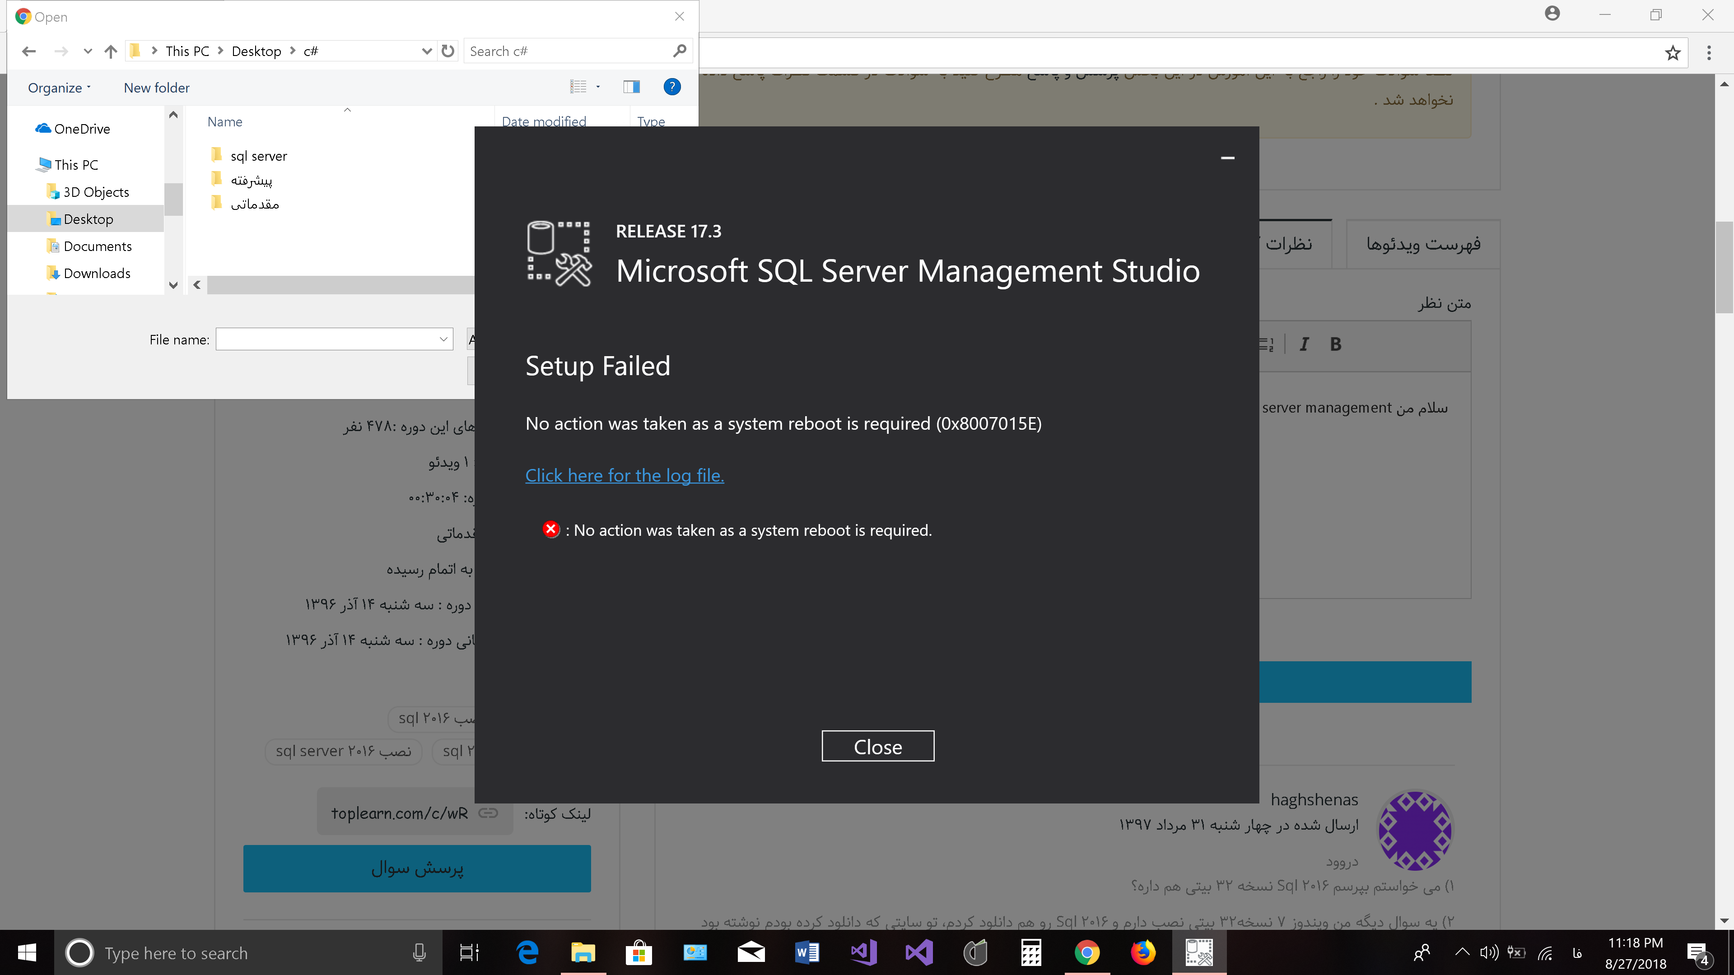Click the nav pane scroll-up arrow
The image size is (1734, 975).
coord(173,115)
